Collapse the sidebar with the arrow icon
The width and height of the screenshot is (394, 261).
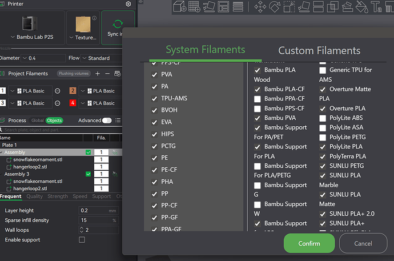pyautogui.click(x=140, y=2)
